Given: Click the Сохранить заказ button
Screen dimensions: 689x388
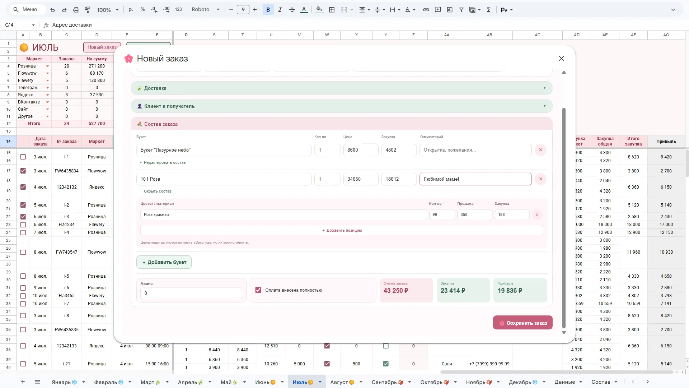Looking at the screenshot, I should (x=523, y=323).
